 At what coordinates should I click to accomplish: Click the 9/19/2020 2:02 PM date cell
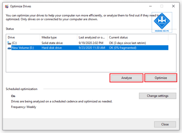pyautogui.click(x=91, y=43)
